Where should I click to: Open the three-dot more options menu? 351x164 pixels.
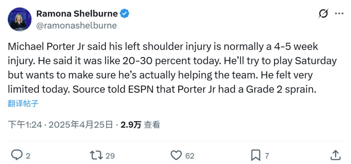pos(339,14)
